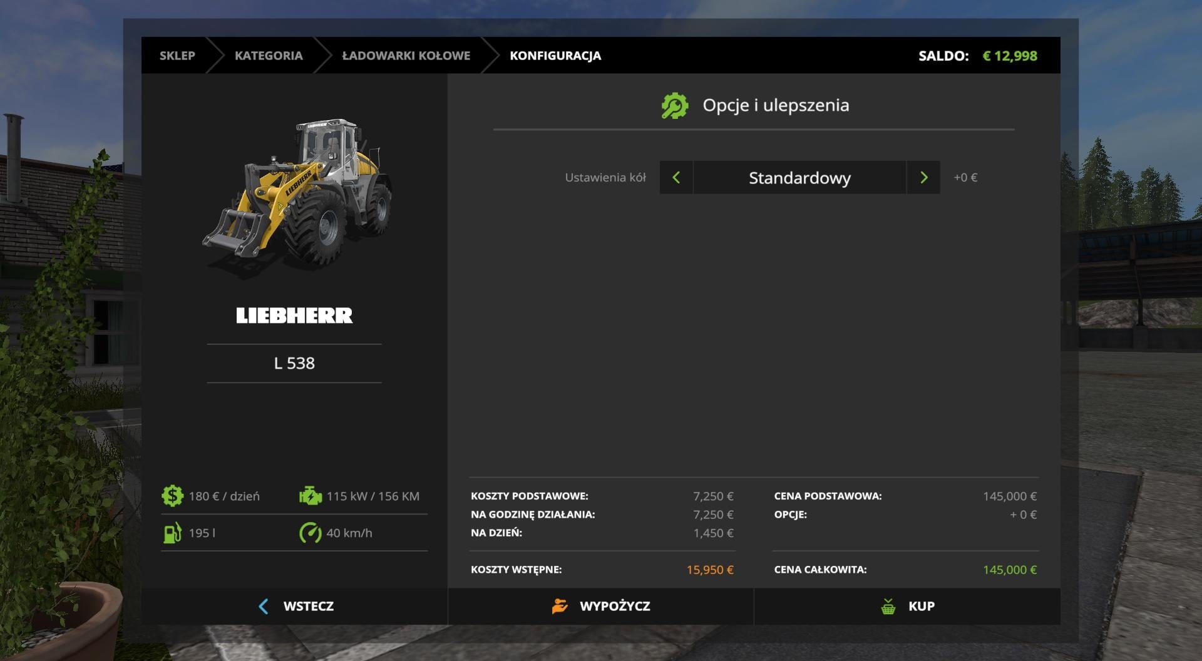Click the KUP buy button
Screen dimensions: 1202x661
pos(907,606)
